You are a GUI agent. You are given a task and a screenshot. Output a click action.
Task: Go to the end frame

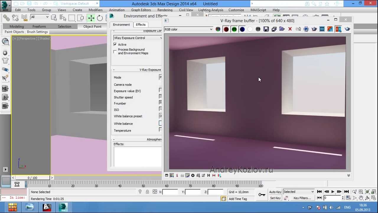coord(346,192)
